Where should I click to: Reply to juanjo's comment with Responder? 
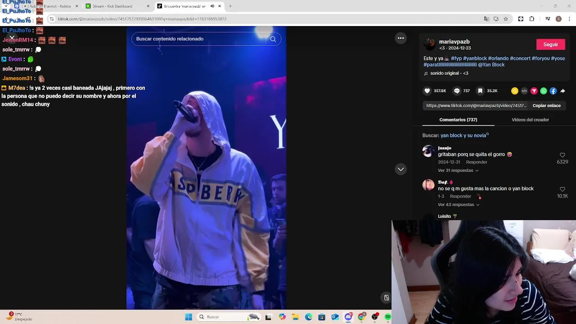477,162
